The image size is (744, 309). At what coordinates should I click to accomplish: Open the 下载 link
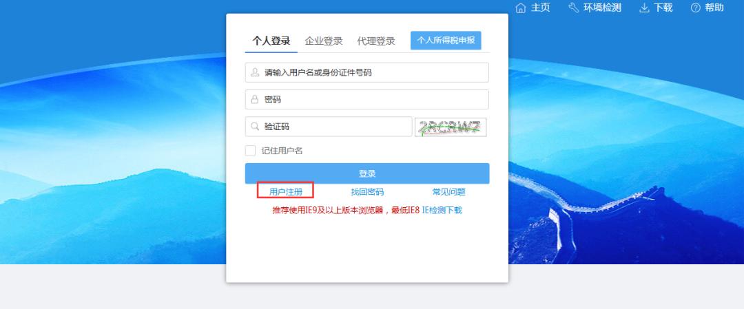663,8
